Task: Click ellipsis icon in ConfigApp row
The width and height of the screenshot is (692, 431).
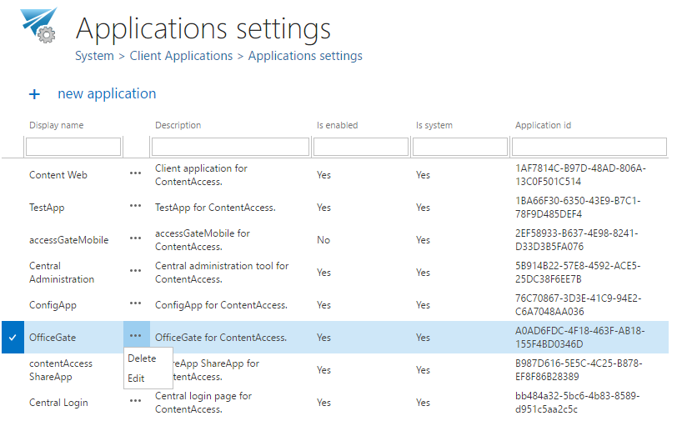Action: coord(135,305)
